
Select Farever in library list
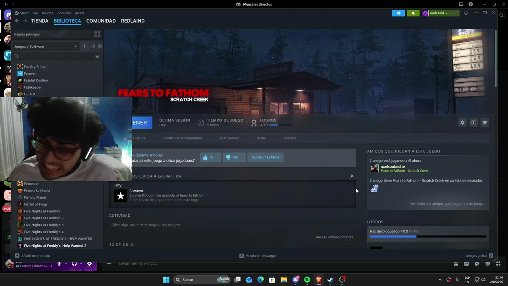30,73
